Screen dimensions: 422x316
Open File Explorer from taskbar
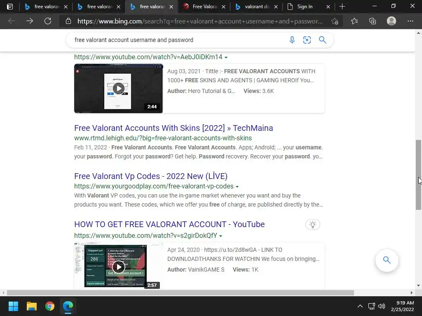[x=32, y=306]
